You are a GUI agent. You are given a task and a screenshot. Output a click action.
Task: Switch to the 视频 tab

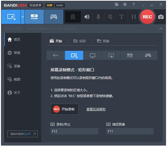80,41
